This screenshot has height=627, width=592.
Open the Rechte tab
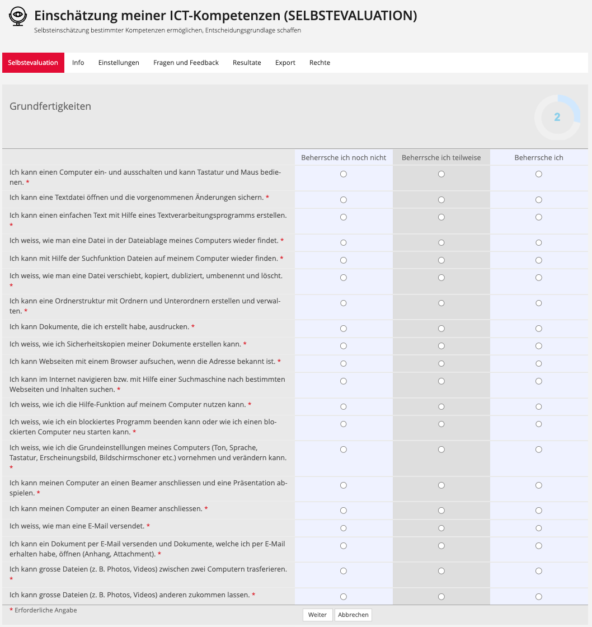tap(320, 63)
